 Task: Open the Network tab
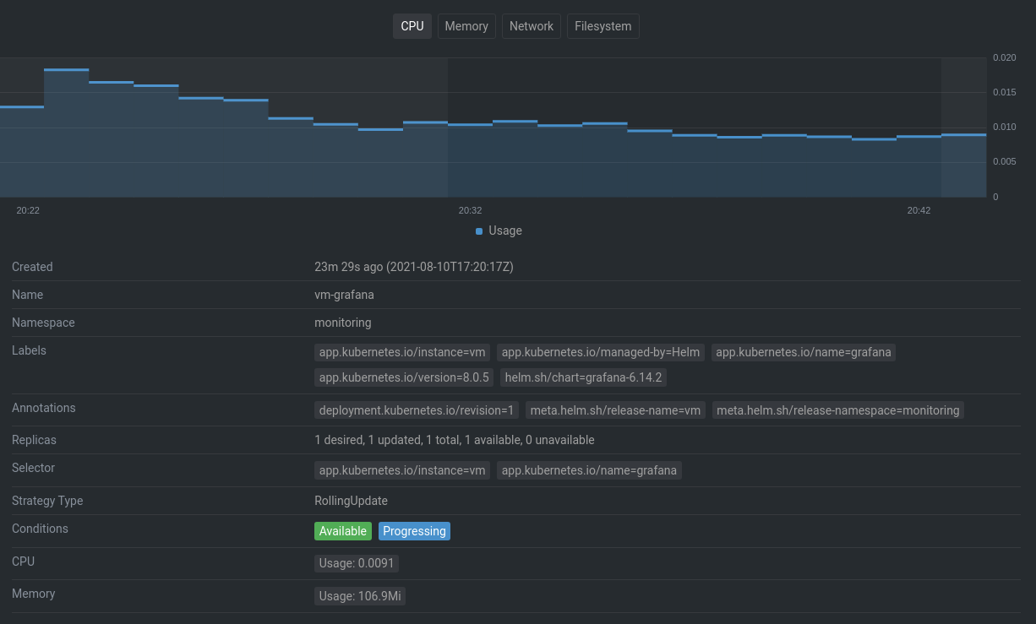pyautogui.click(x=531, y=26)
